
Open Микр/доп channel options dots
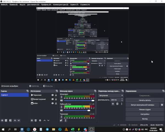(61, 97)
